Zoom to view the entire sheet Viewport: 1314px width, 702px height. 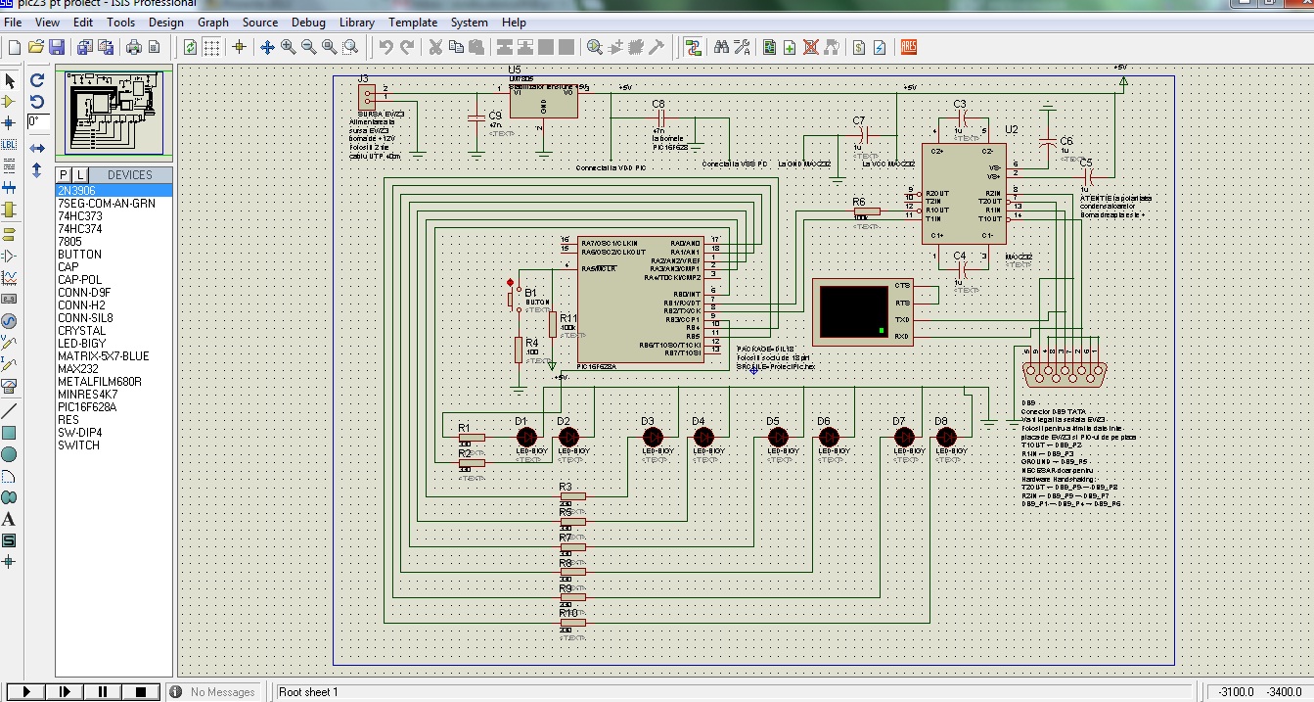click(329, 47)
